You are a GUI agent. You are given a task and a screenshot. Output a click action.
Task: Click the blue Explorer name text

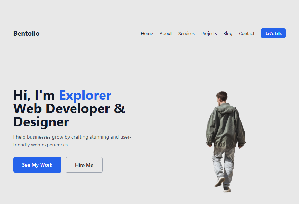[x=85, y=95]
